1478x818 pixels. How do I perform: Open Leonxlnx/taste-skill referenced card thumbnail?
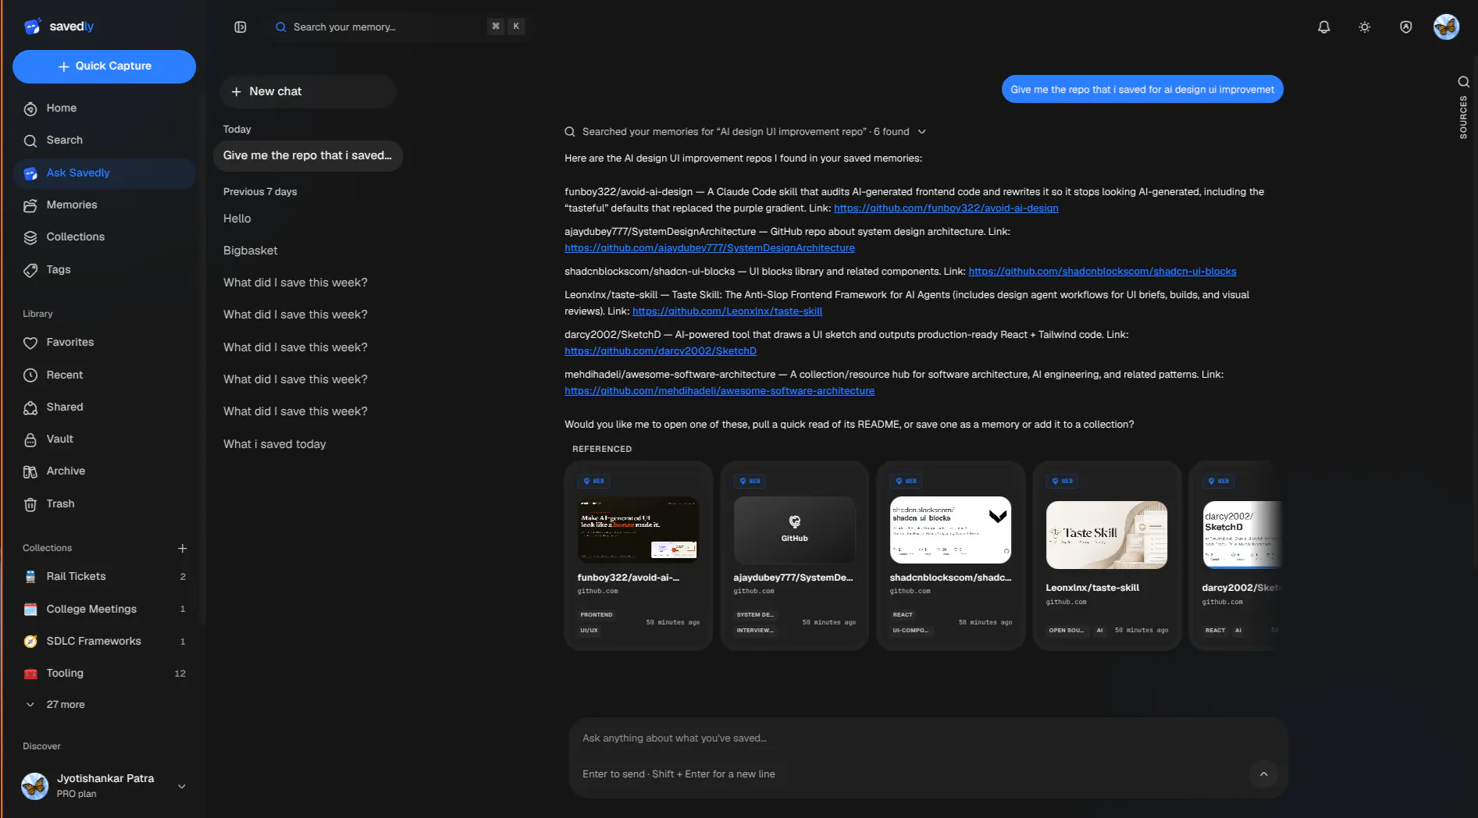1106,535
